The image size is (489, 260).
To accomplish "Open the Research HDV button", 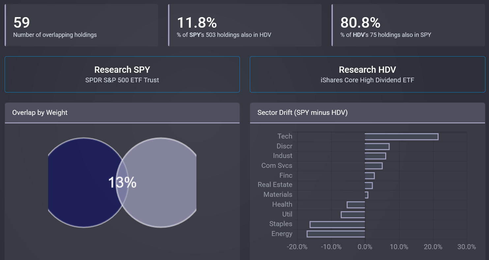I will point(367,74).
